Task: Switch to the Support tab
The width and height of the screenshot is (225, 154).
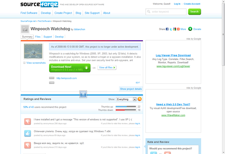Action: click(48, 37)
